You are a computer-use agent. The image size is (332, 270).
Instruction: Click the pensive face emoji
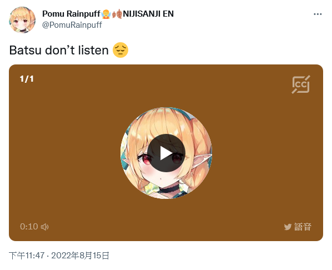pyautogui.click(x=120, y=50)
